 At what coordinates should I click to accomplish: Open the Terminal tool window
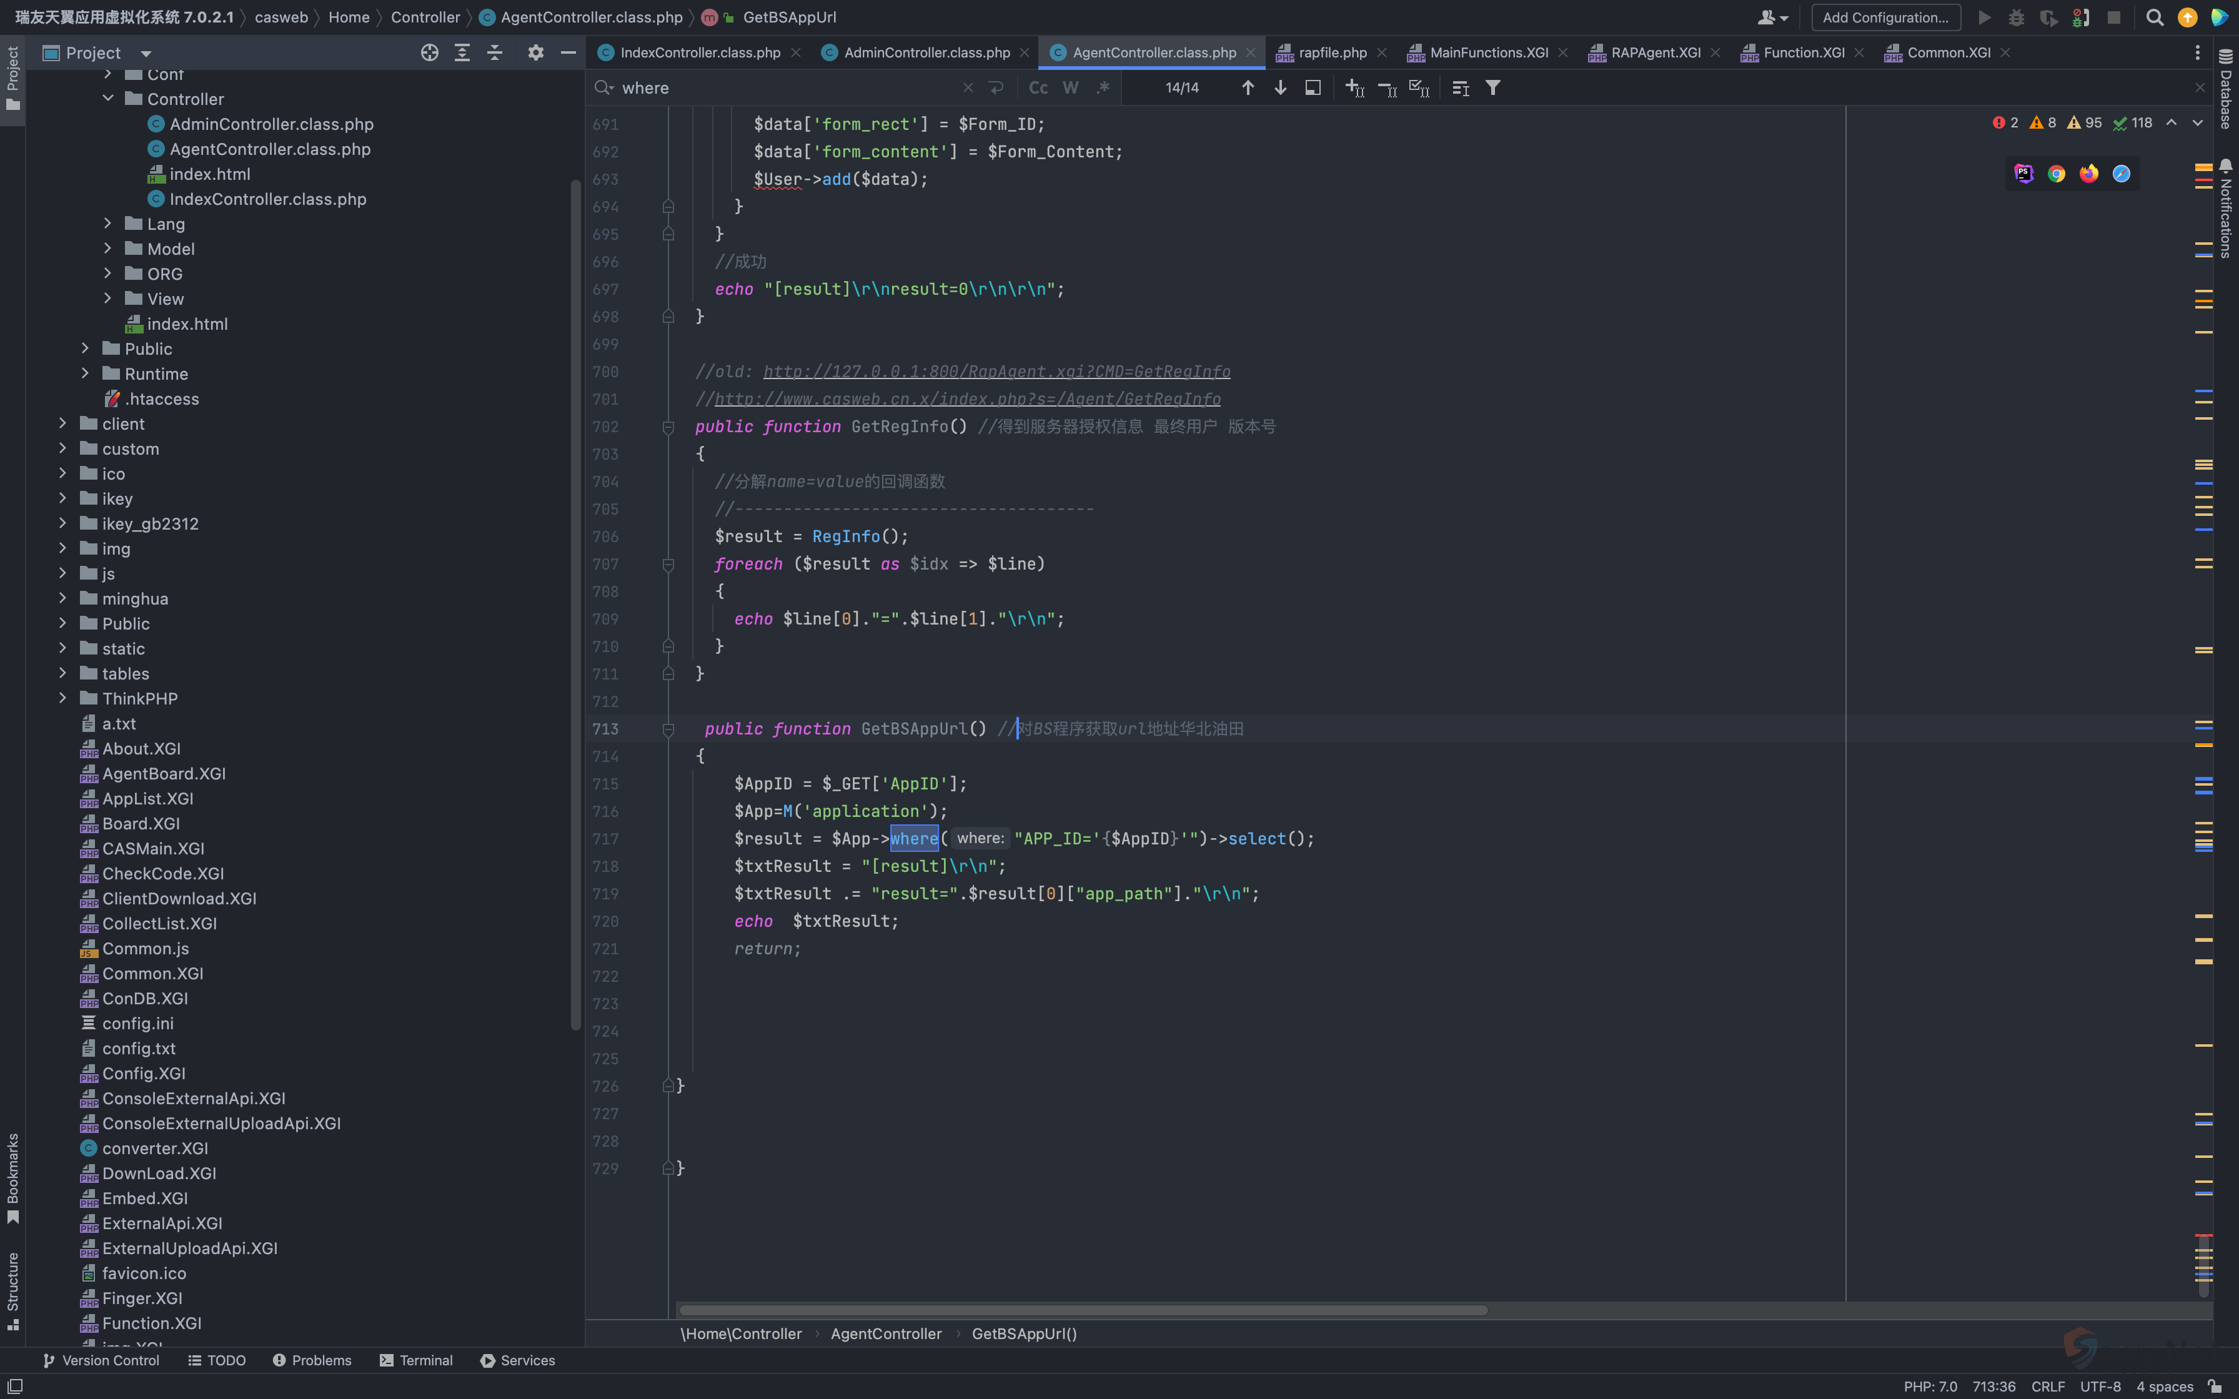(x=416, y=1360)
